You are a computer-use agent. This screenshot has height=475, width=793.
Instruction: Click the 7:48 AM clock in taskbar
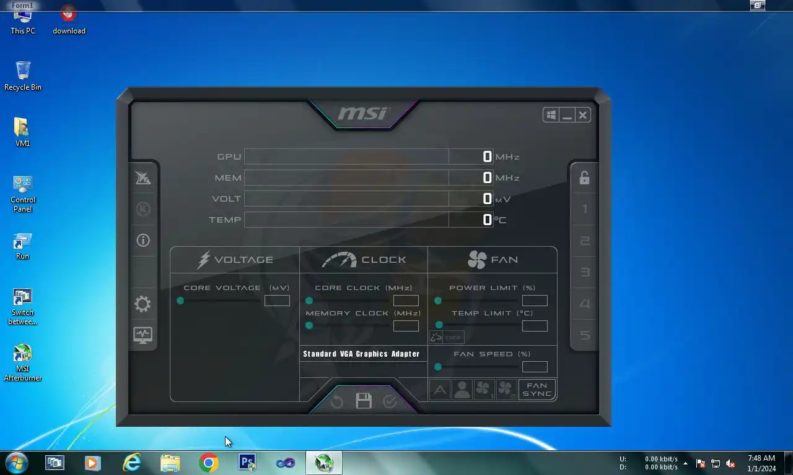pos(761,463)
